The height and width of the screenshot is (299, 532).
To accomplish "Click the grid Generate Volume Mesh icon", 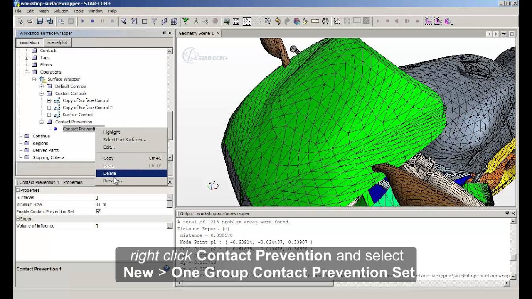I will pyautogui.click(x=174, y=21).
